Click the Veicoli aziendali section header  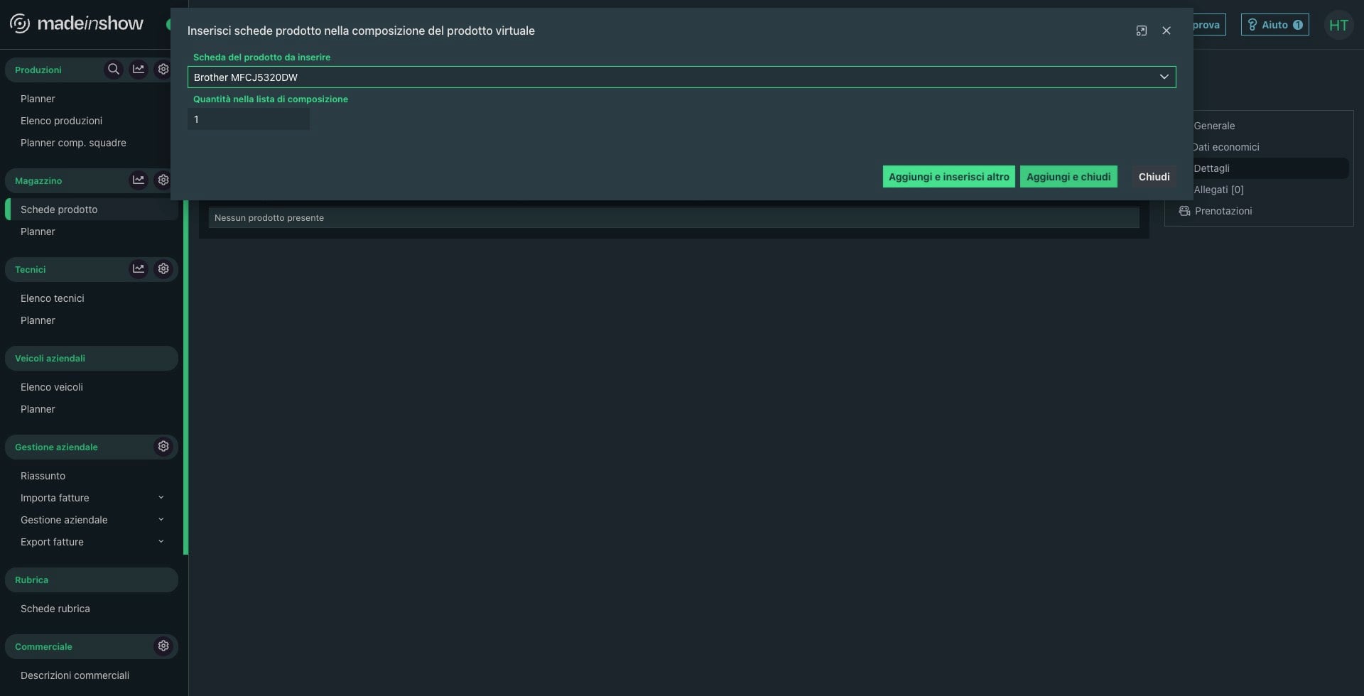[x=92, y=358]
